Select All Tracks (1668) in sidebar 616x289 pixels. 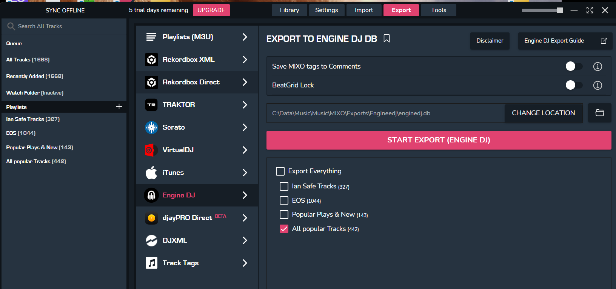(x=28, y=60)
